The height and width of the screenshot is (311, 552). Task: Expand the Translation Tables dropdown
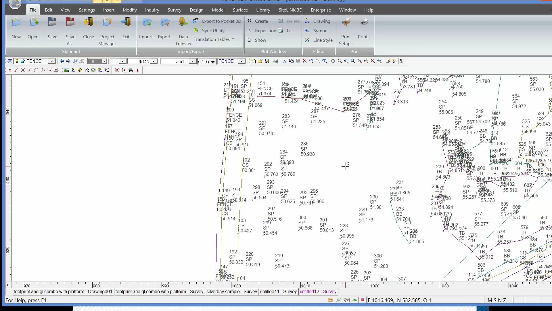pos(232,39)
